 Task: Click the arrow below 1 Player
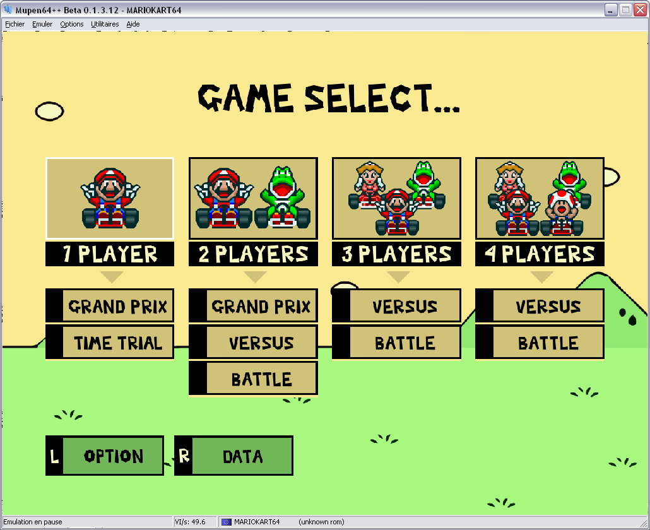point(112,277)
